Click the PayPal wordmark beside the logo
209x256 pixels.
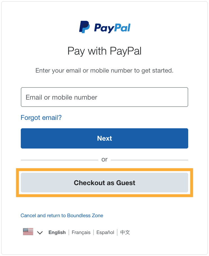click(x=112, y=28)
